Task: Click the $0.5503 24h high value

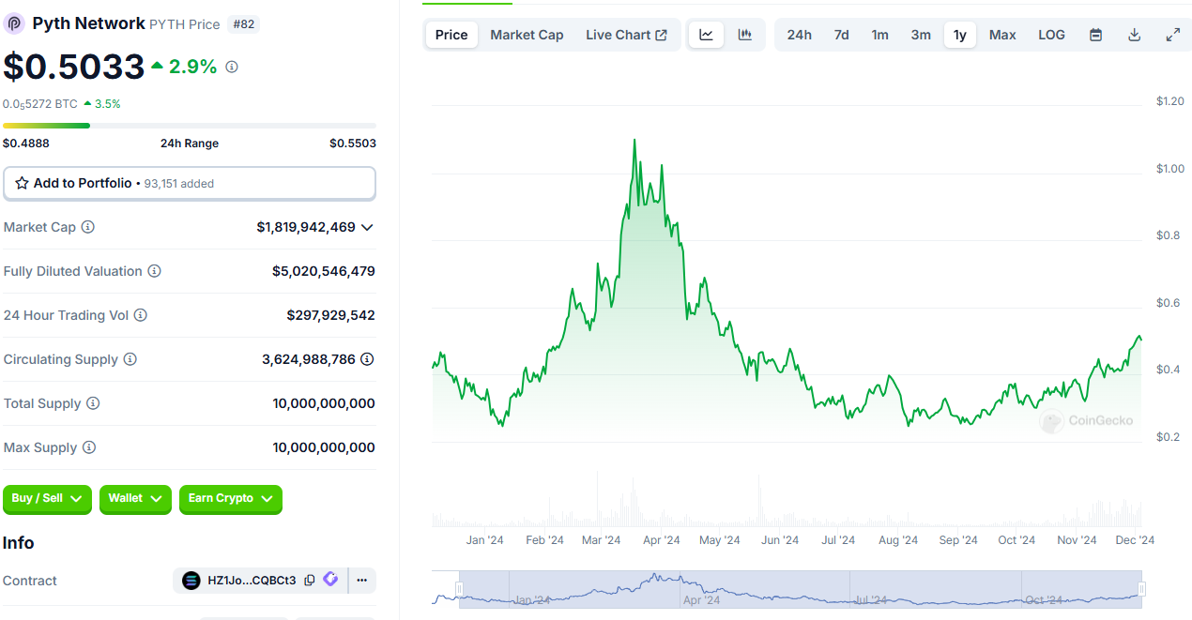Action: (x=353, y=144)
